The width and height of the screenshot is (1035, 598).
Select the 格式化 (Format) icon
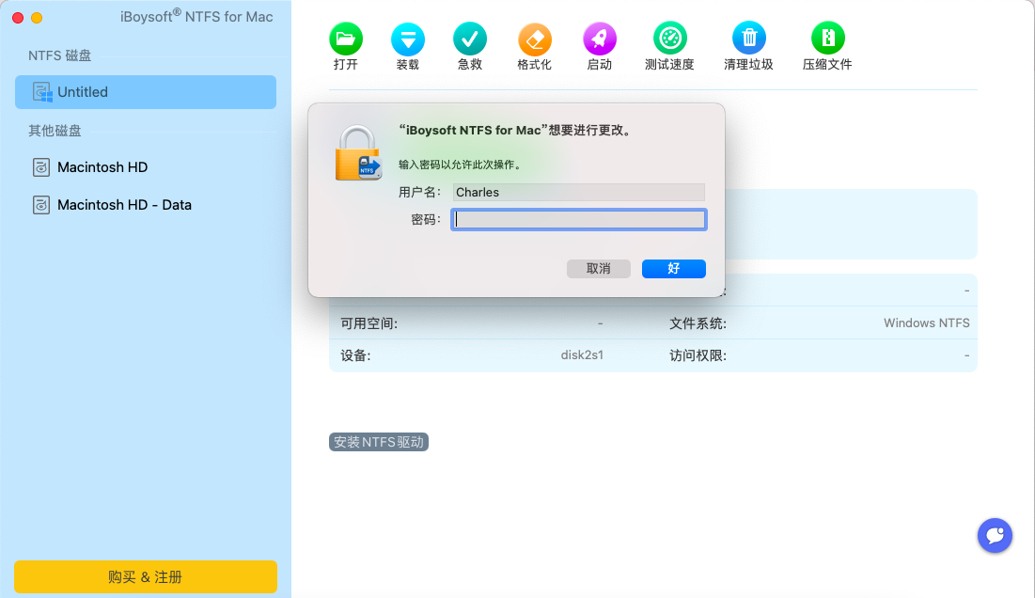click(x=534, y=38)
